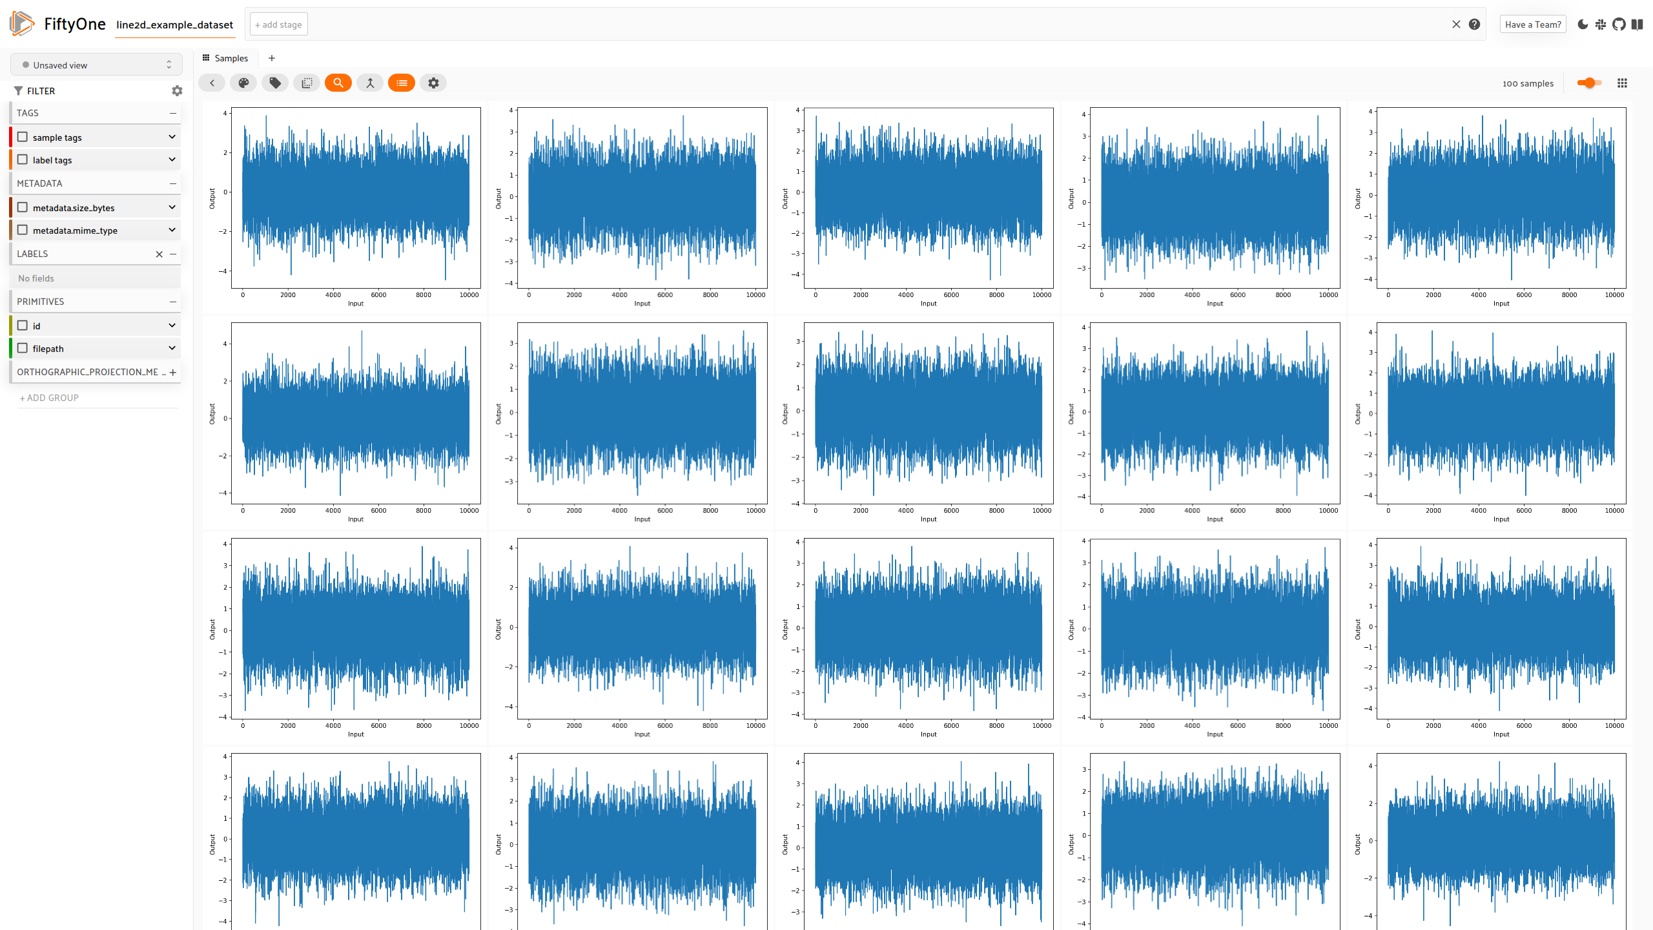Open the Unsaved view selector
This screenshot has height=930, width=1653.
click(x=96, y=65)
